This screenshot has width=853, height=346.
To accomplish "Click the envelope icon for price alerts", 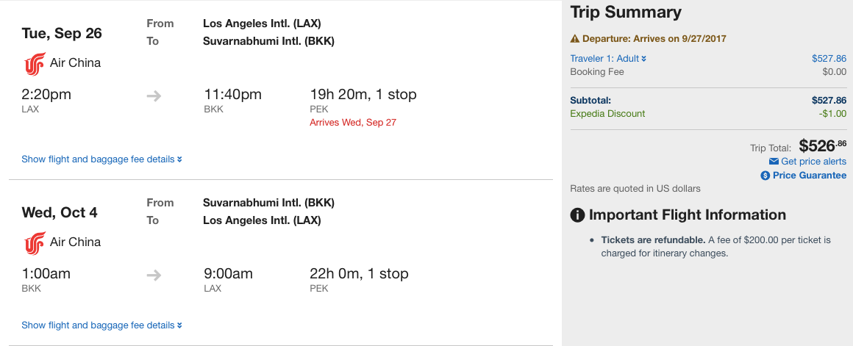I will 774,162.
